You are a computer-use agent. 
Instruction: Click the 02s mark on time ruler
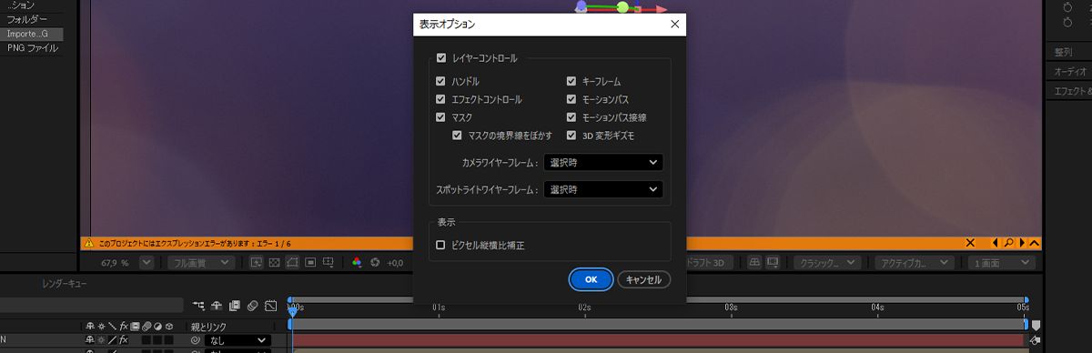[x=584, y=308]
